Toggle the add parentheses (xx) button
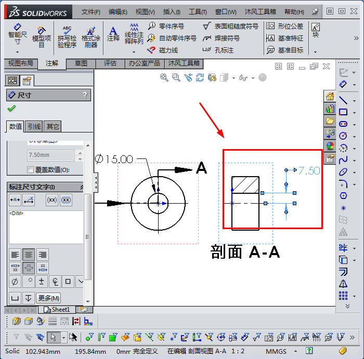 point(52,200)
